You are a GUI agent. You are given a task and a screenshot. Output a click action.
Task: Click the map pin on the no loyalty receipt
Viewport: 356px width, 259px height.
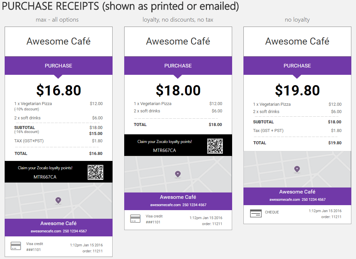click(297, 169)
